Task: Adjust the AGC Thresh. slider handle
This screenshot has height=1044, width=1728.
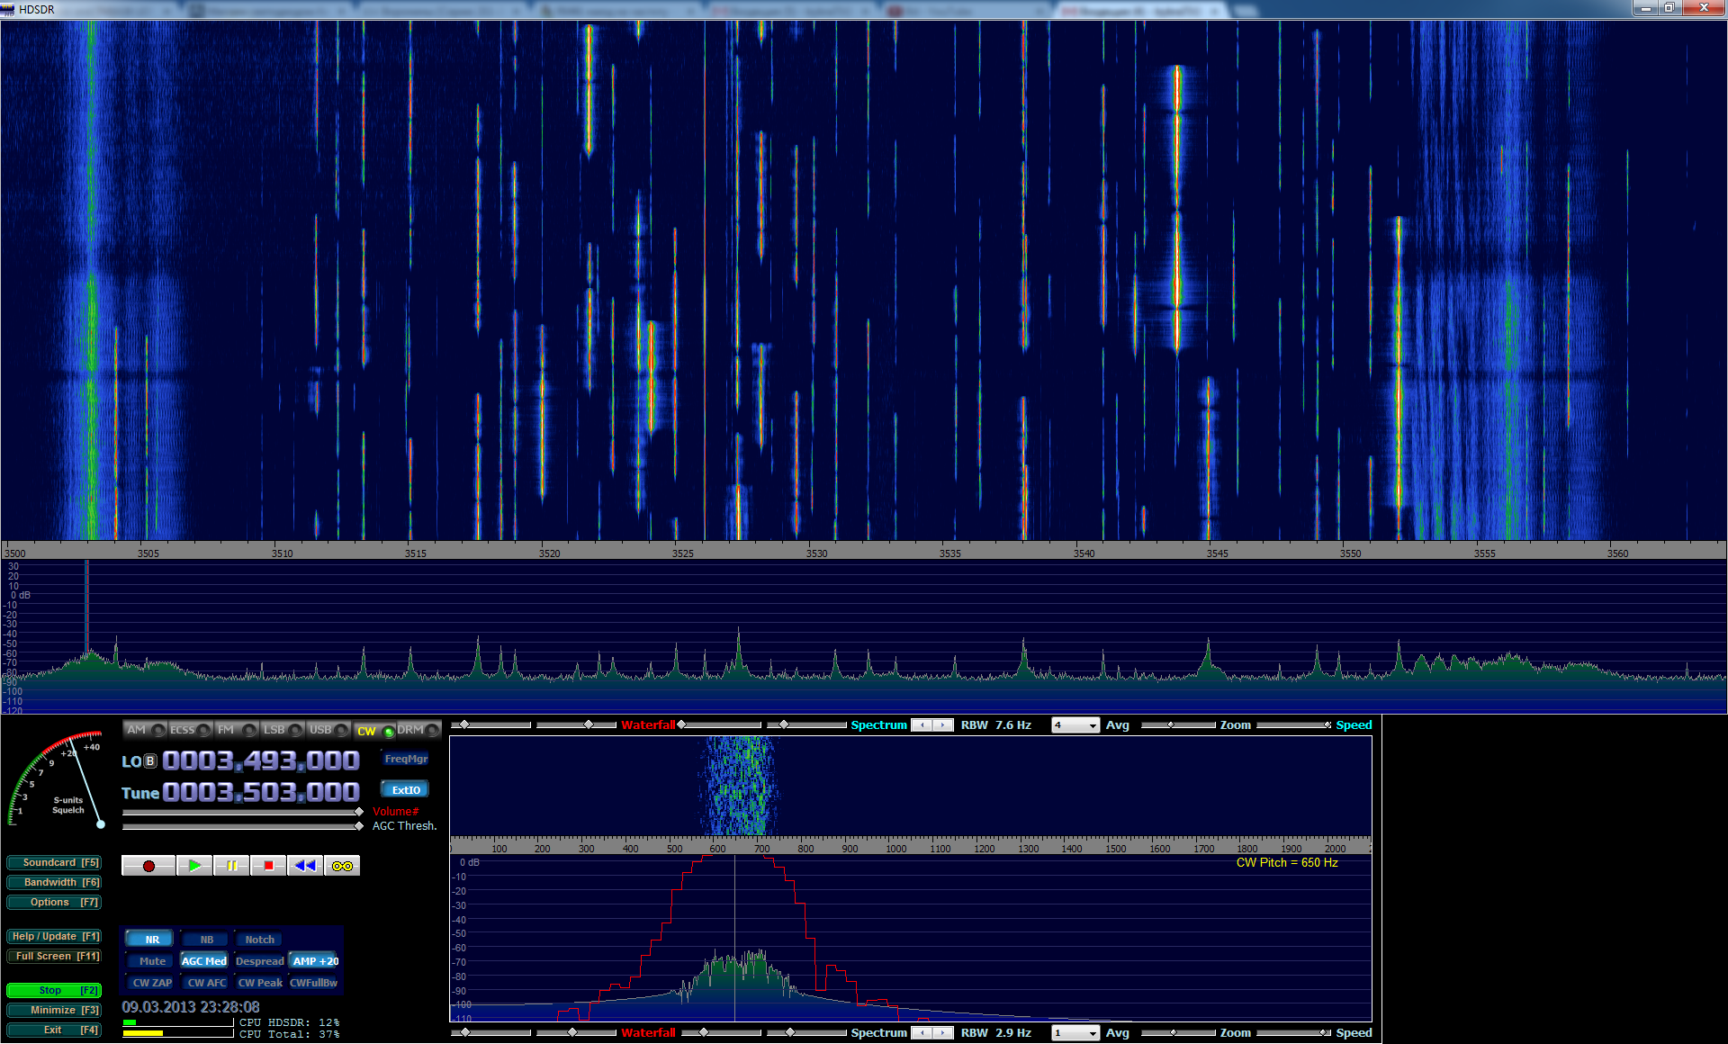Action: (x=359, y=826)
